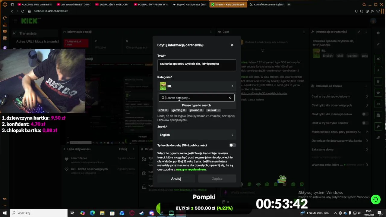Click the pencil icon in right toolbar

pyautogui.click(x=378, y=44)
